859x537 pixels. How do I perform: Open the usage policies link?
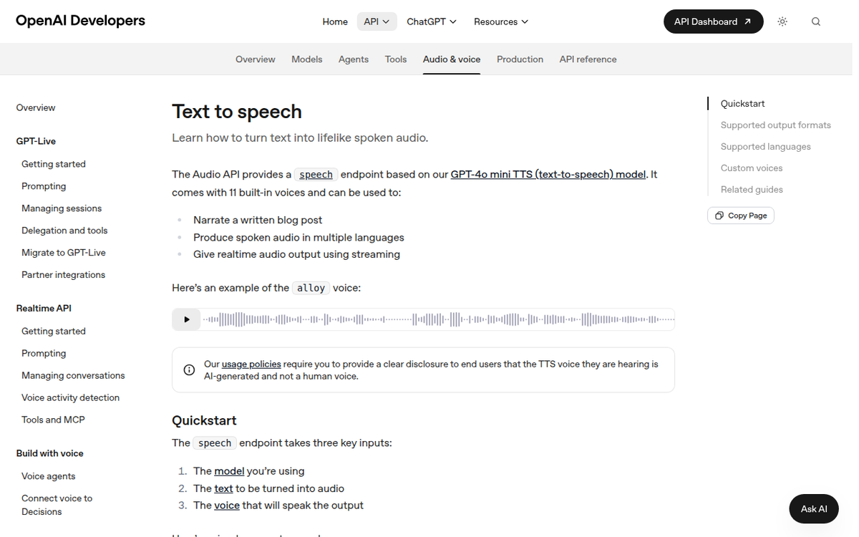[x=251, y=364]
